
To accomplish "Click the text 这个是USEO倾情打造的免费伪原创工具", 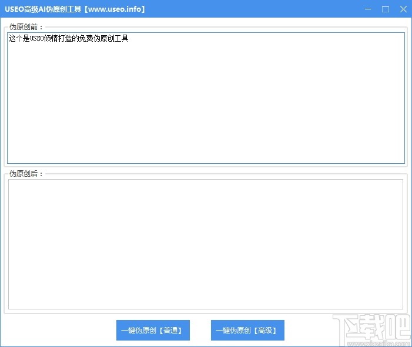I will click(x=68, y=39).
